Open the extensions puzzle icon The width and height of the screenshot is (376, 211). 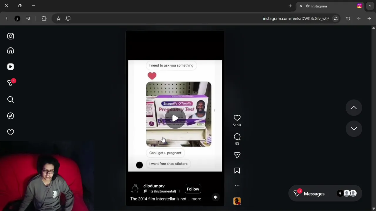(44, 18)
